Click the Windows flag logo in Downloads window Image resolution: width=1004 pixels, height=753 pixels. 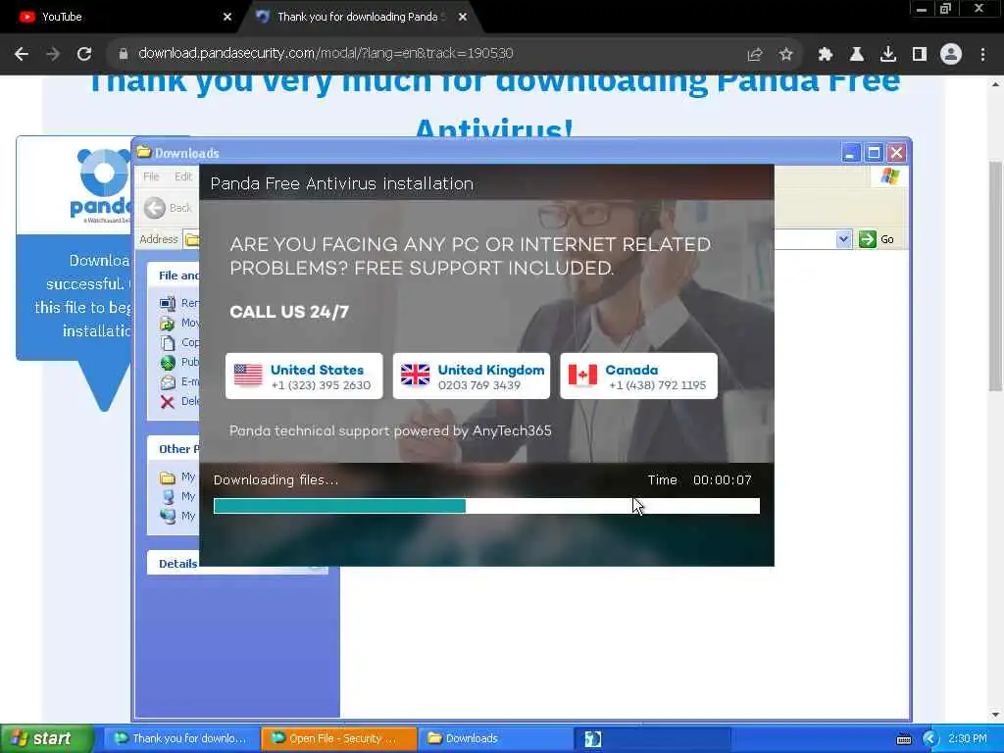890,176
